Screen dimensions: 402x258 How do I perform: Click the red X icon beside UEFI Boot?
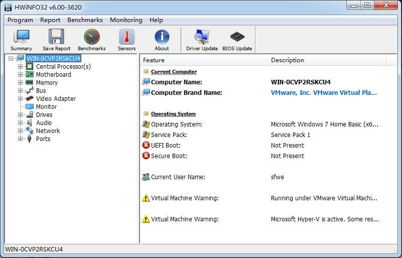coord(146,145)
